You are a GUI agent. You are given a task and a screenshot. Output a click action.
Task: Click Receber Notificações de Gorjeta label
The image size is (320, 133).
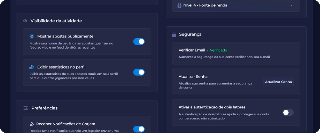coord(66,124)
